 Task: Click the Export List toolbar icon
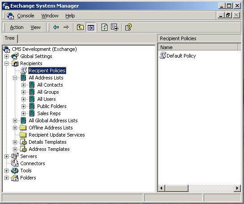click(115, 27)
